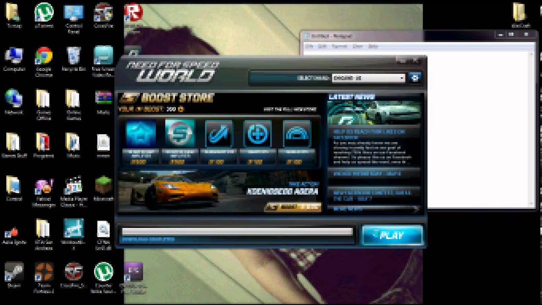
Task: Open the Network desktop icon
Action: pyautogui.click(x=14, y=102)
